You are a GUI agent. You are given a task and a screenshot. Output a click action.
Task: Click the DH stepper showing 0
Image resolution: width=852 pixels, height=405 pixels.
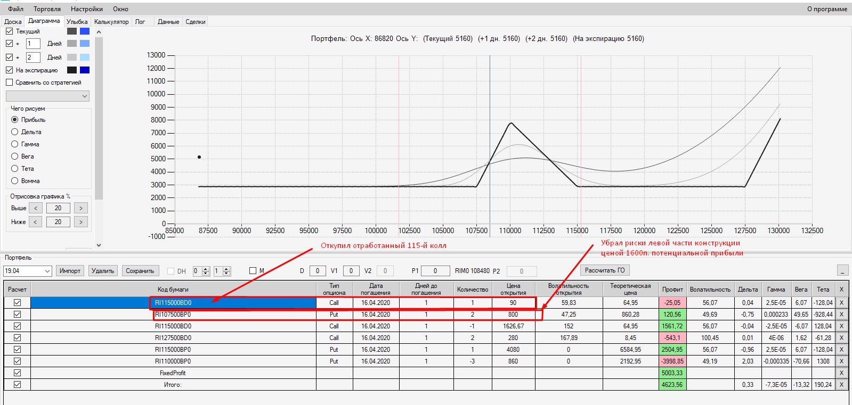[201, 271]
